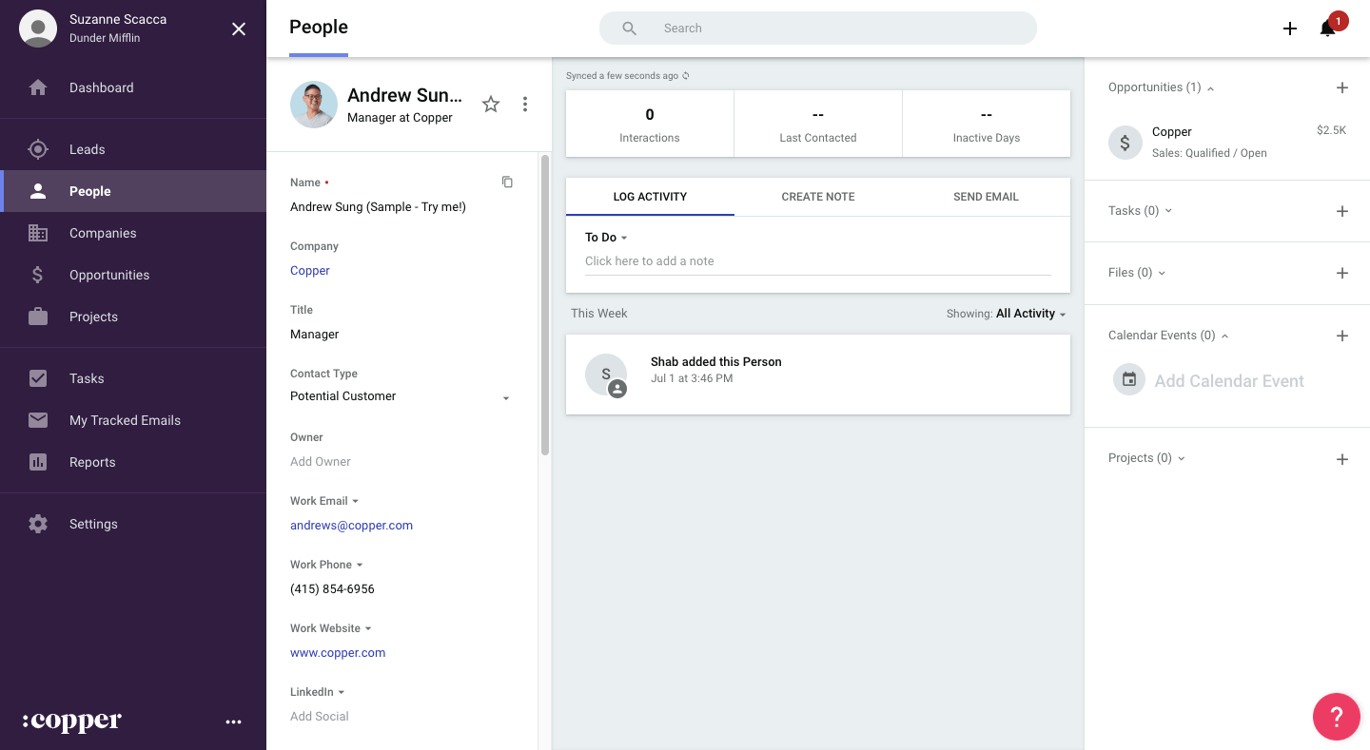Click Andrew Sung's profile photo
The image size is (1370, 750).
click(314, 105)
